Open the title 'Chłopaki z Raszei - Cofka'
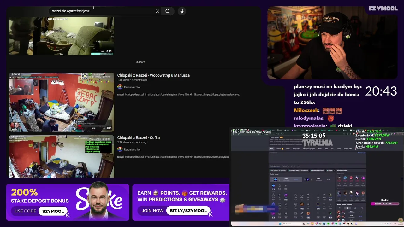404x227 pixels. coord(139,138)
